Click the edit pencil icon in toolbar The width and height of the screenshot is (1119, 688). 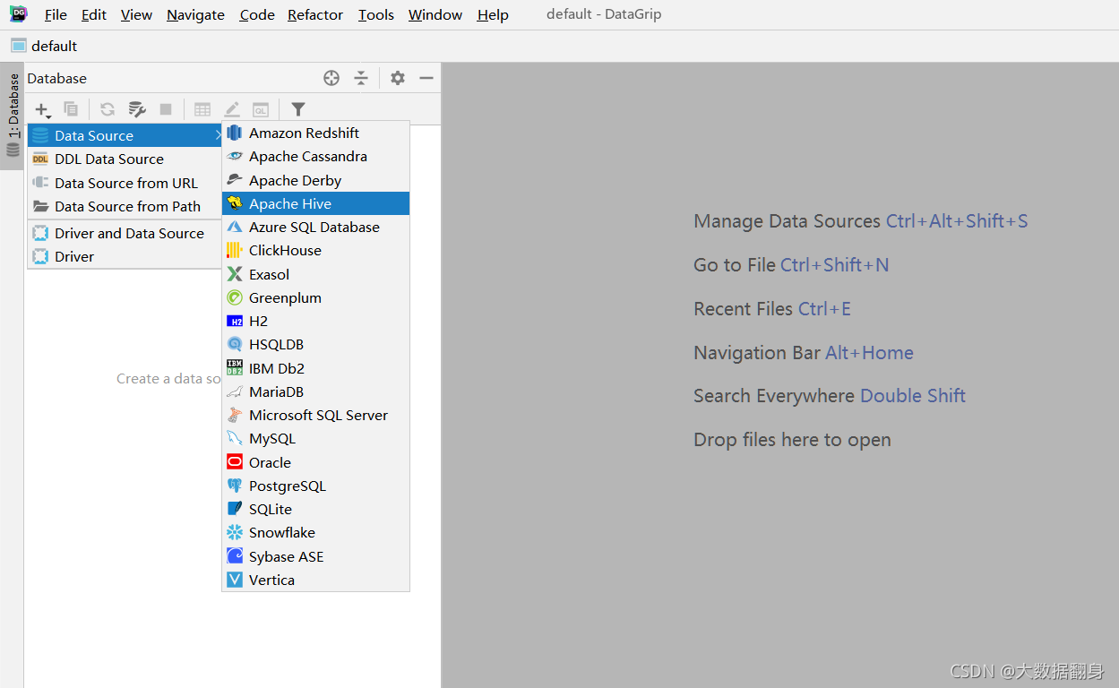click(x=231, y=109)
